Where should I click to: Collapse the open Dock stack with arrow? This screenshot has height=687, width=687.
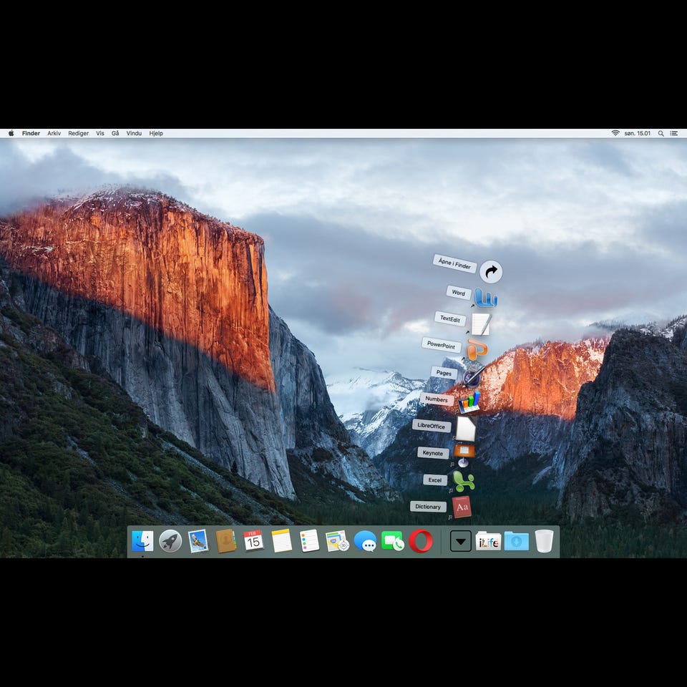click(460, 542)
